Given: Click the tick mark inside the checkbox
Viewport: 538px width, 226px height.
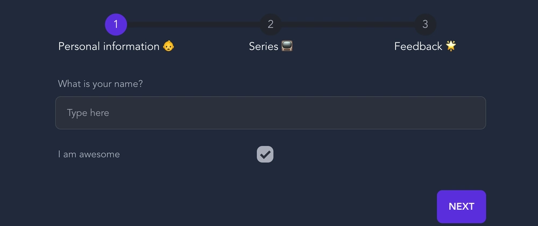Looking at the screenshot, I should pyautogui.click(x=265, y=154).
